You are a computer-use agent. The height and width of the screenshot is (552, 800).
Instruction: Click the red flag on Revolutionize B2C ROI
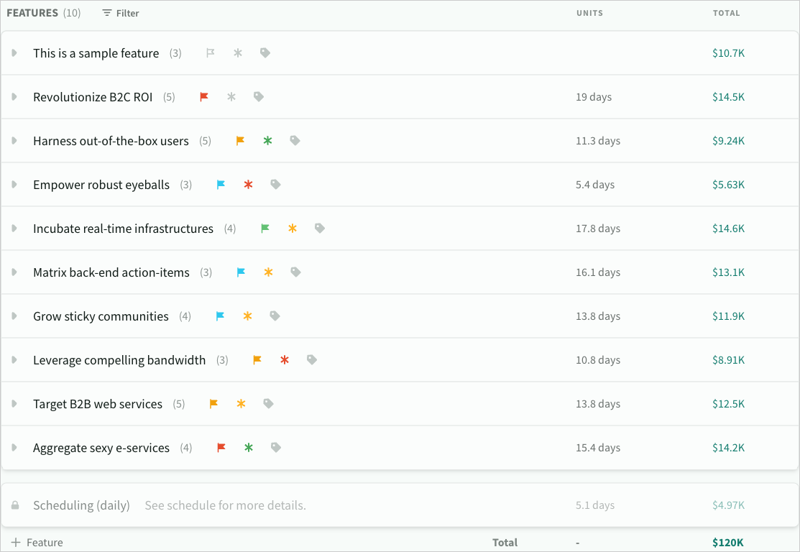coord(204,96)
